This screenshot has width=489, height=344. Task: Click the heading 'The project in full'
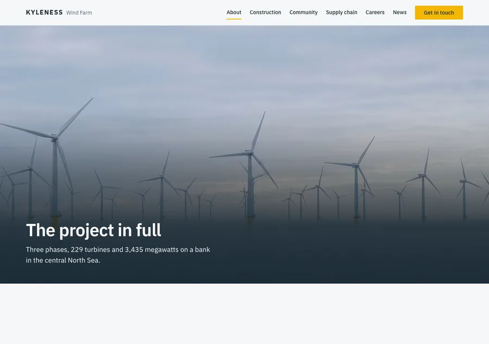pyautogui.click(x=93, y=230)
